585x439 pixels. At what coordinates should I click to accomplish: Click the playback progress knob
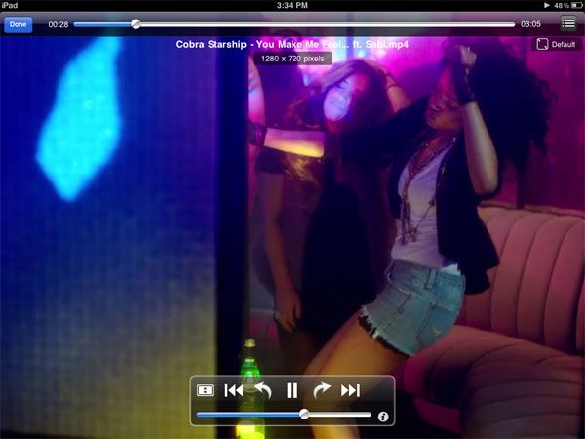pos(136,24)
